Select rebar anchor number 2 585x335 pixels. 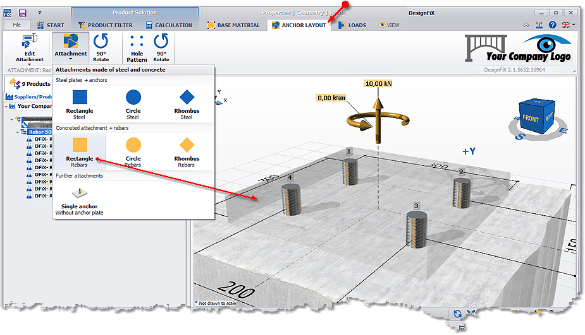pos(462,192)
